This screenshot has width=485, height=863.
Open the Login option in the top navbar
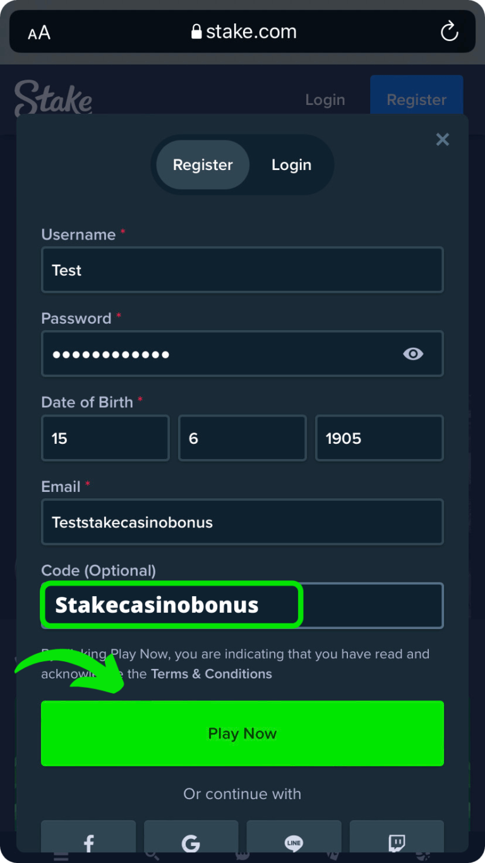point(325,99)
